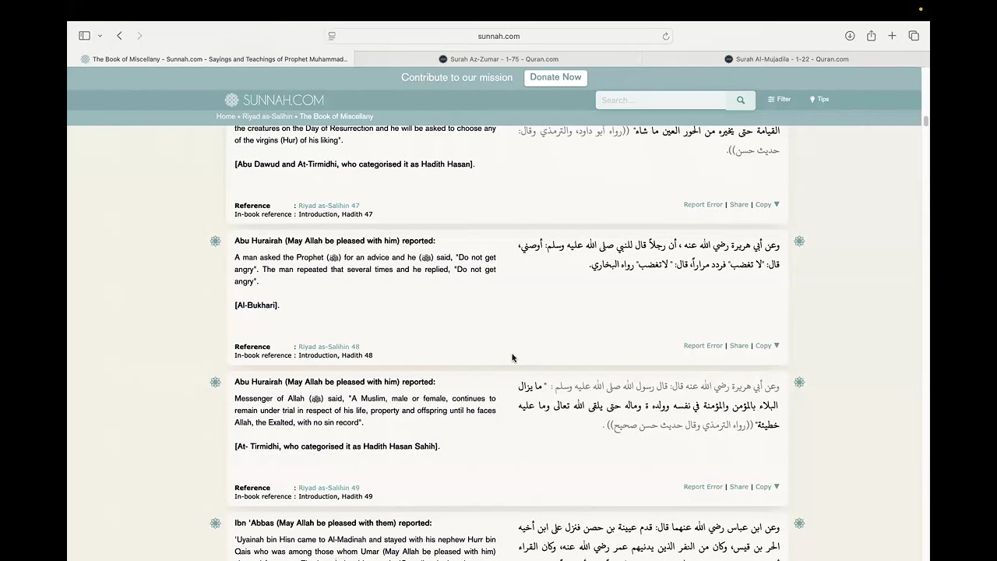Click Contribute to our mission text
Screen dimensions: 997x561
click(x=456, y=77)
